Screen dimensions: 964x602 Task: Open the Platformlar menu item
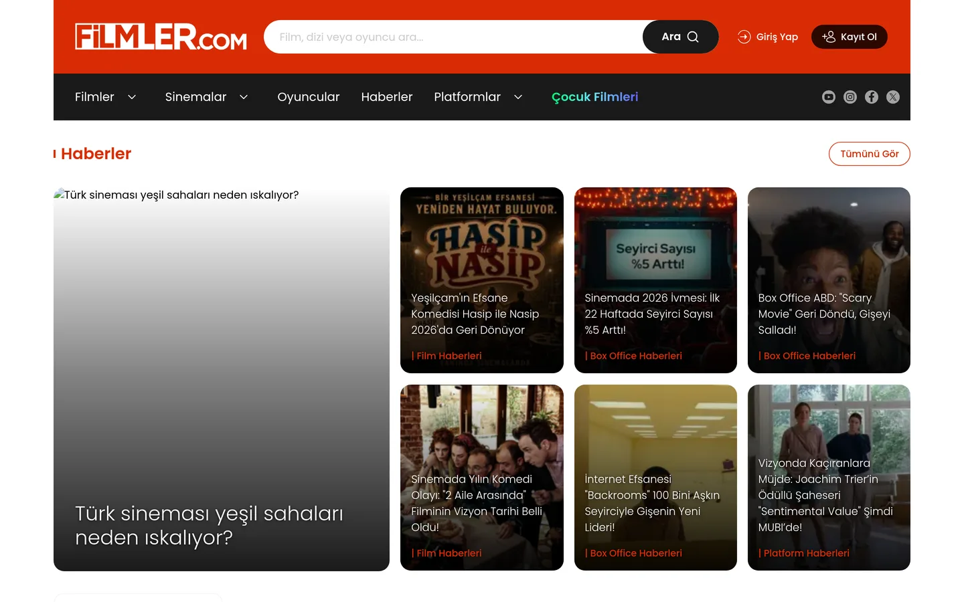(467, 97)
